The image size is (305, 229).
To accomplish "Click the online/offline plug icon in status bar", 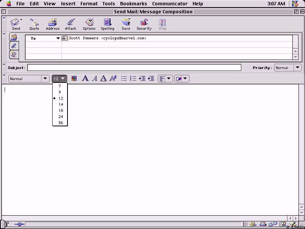I will coord(19,224).
